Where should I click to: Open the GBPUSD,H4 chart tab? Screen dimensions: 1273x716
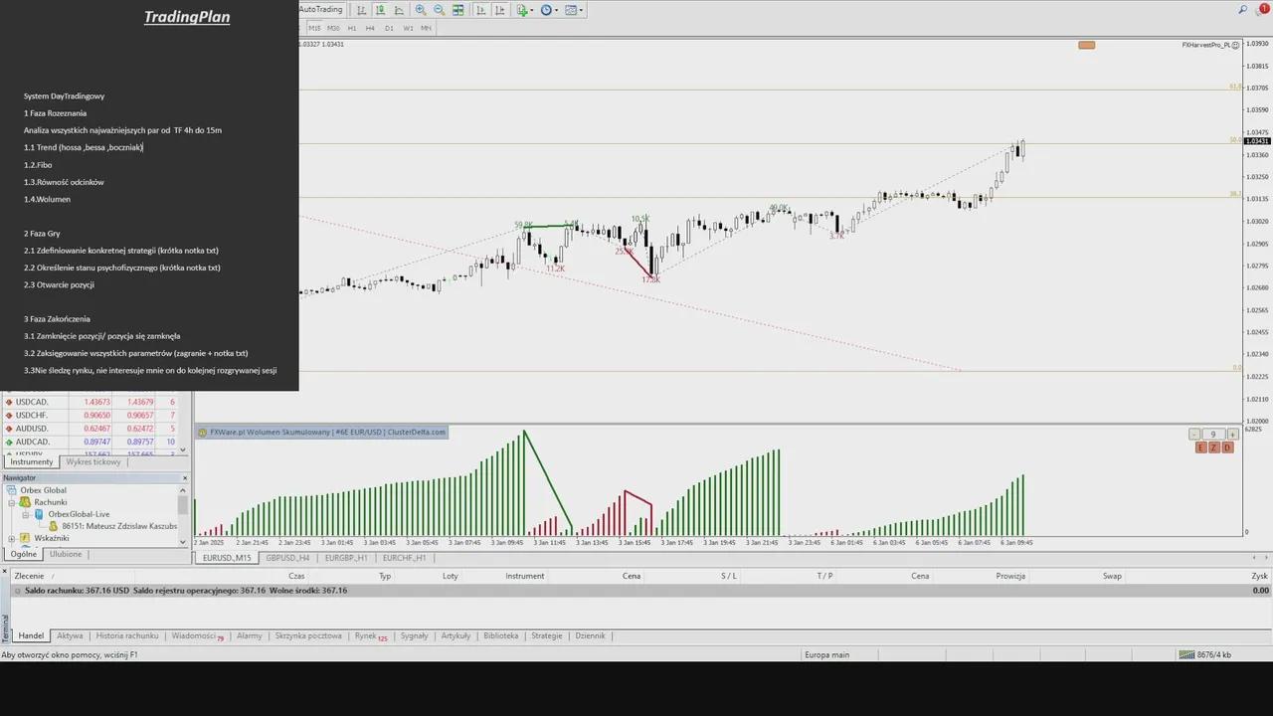287,558
